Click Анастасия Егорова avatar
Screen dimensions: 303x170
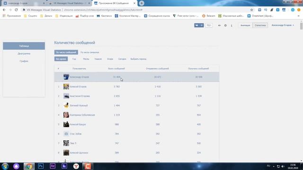pos(66,96)
